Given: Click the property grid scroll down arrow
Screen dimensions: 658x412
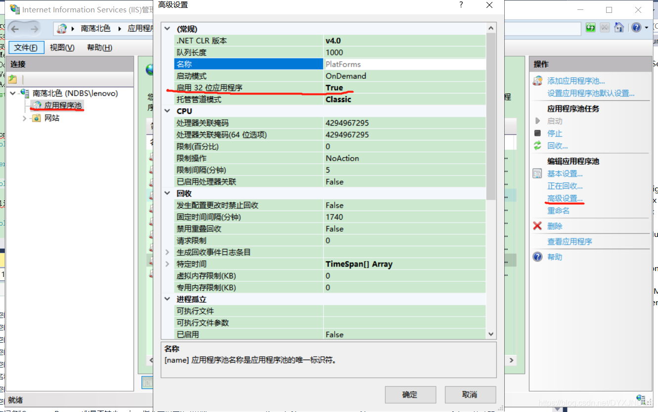Looking at the screenshot, I should tap(491, 334).
